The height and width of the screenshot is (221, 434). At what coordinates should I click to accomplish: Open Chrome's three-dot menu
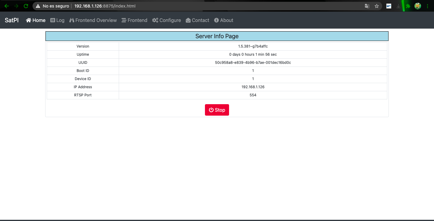tap(428, 6)
